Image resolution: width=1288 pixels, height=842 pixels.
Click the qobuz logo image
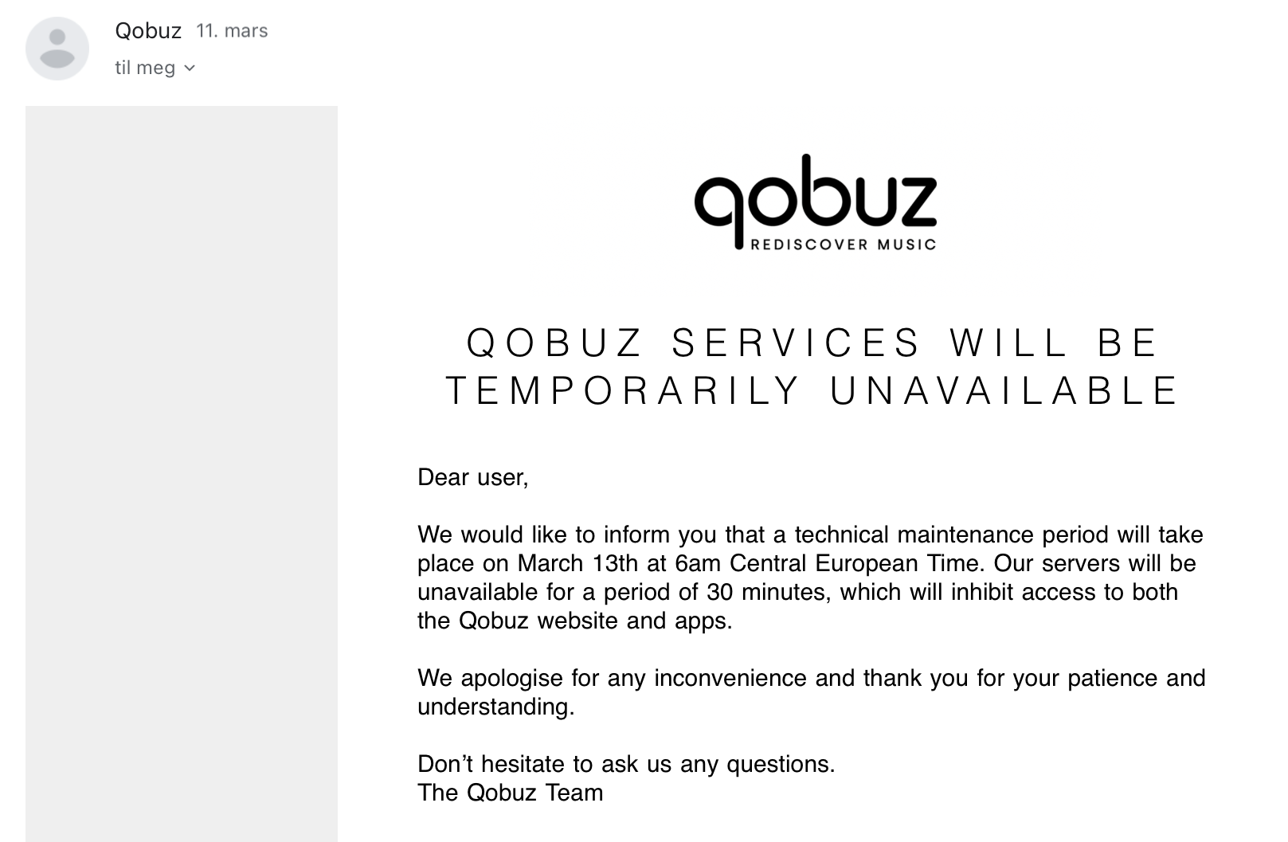[x=816, y=202]
